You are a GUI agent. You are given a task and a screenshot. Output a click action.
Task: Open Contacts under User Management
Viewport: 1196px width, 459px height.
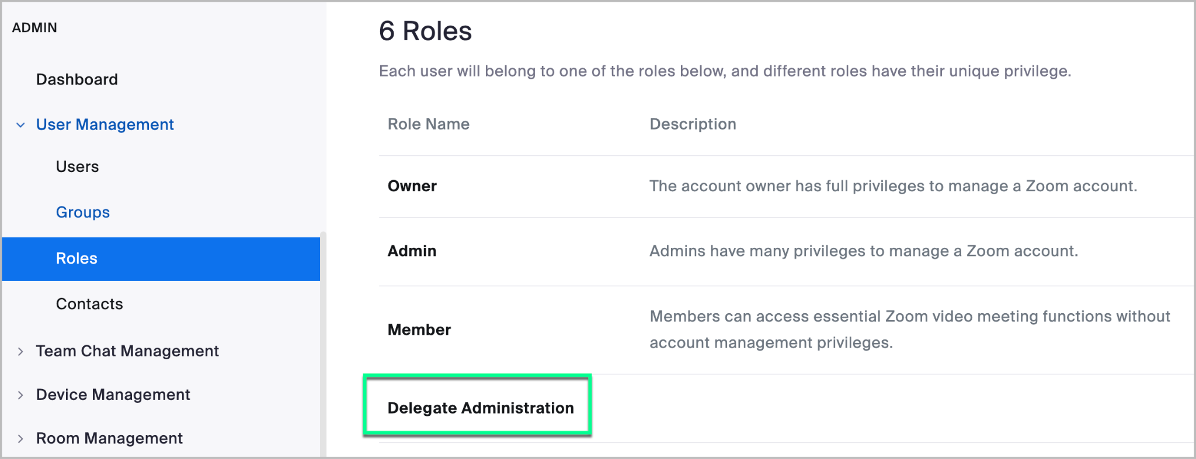[x=89, y=304]
